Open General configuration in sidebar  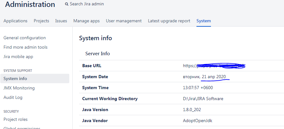click(x=25, y=38)
